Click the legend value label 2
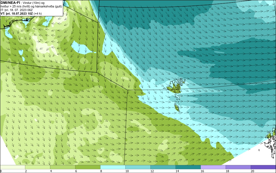The width and height of the screenshot is (276, 173). click(26, 171)
